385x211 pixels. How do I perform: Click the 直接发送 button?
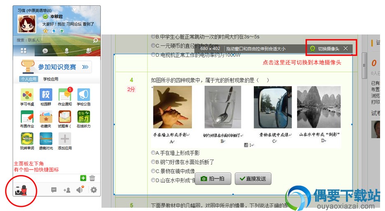coord(253,179)
